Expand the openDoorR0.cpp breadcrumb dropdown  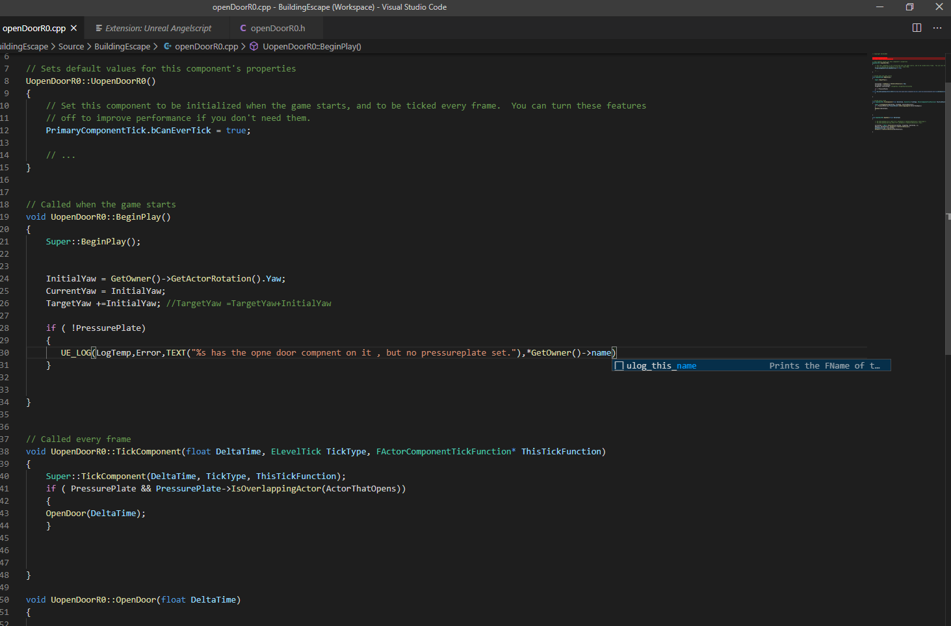[x=206, y=46]
